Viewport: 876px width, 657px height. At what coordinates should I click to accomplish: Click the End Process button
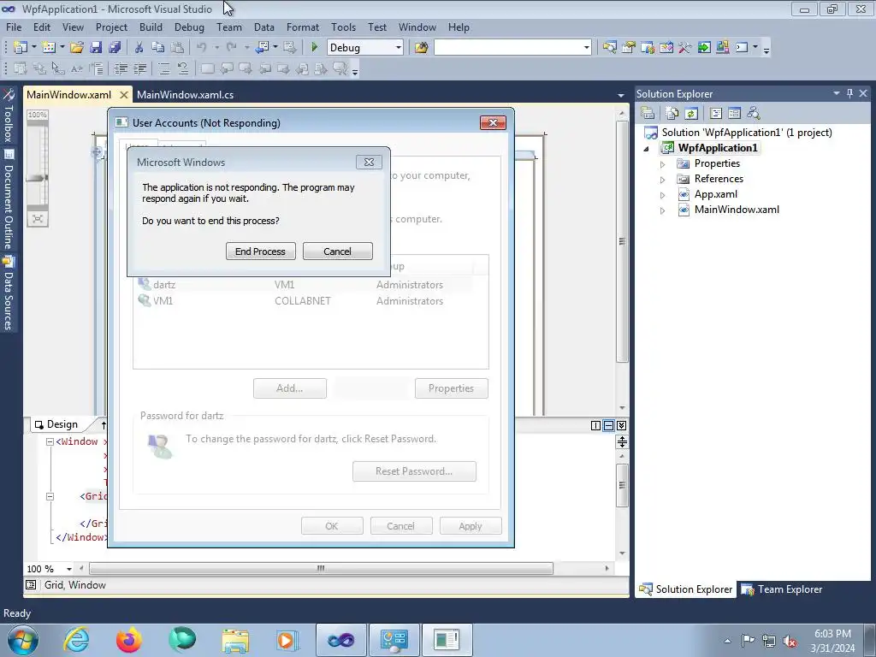click(x=260, y=252)
